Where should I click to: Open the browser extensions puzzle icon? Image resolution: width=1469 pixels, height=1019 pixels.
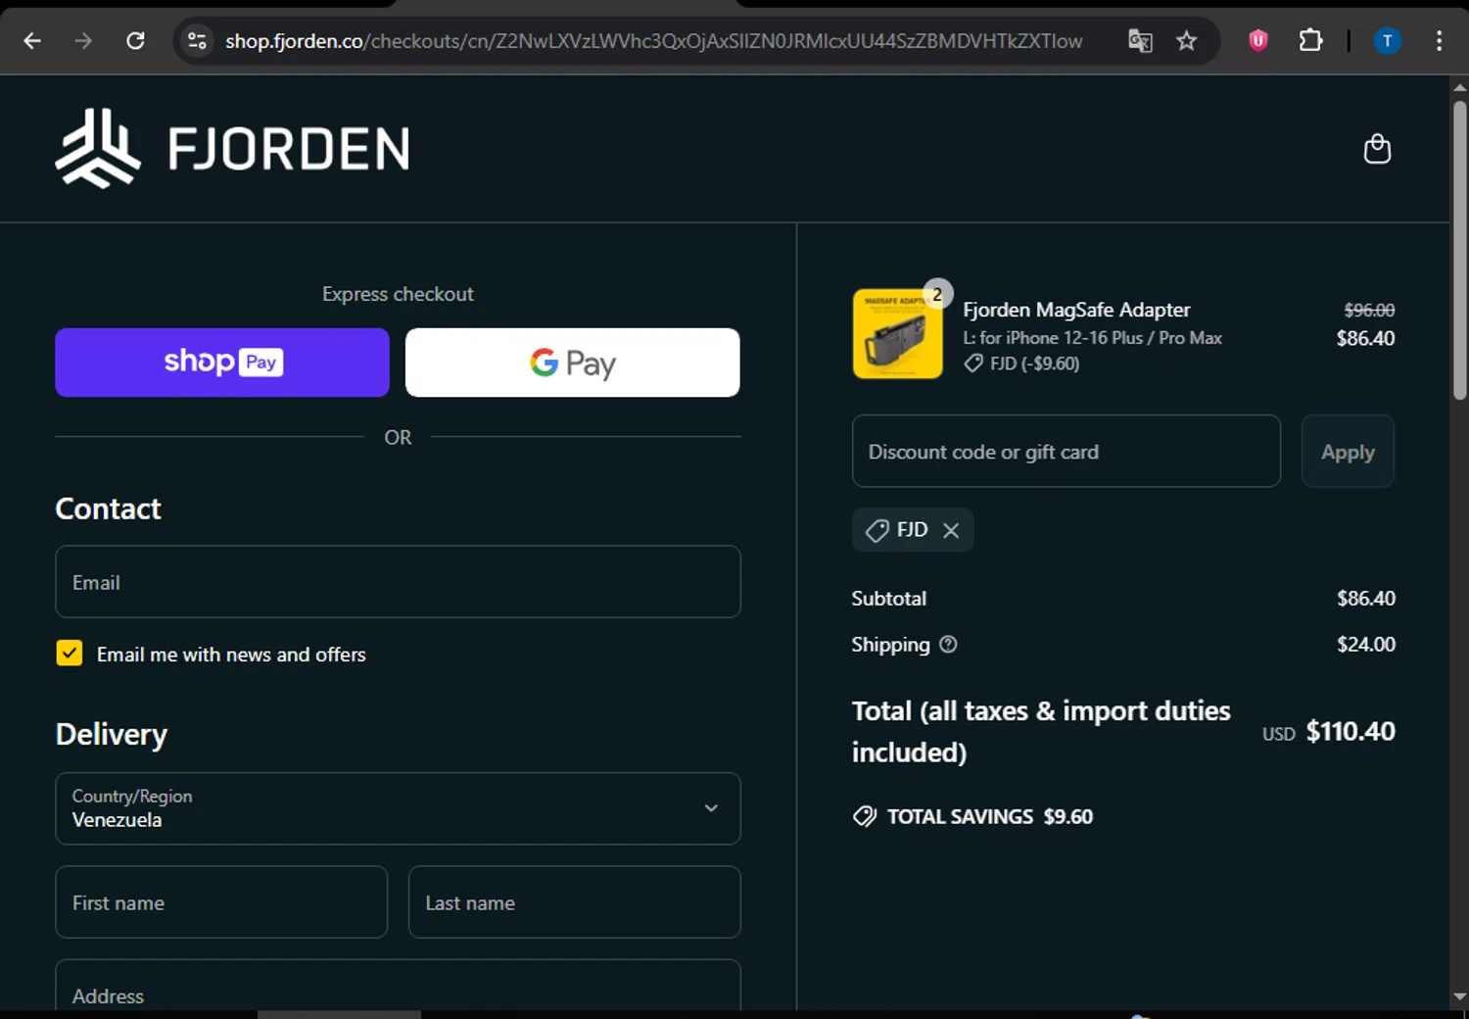click(1310, 40)
